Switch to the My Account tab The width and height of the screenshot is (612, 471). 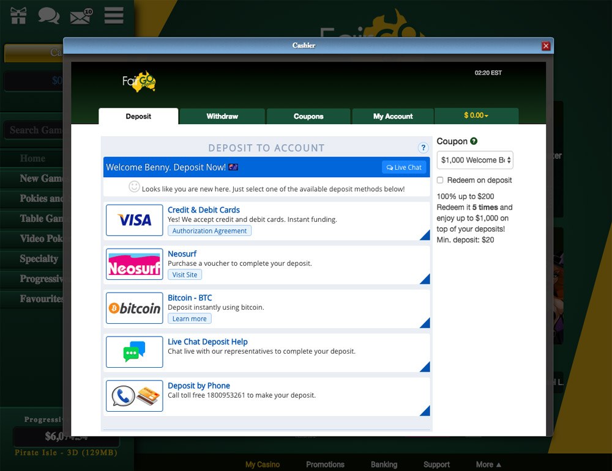pos(393,116)
